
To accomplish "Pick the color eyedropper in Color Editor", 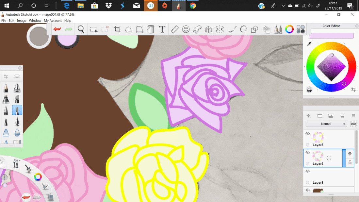I will point(309,44).
